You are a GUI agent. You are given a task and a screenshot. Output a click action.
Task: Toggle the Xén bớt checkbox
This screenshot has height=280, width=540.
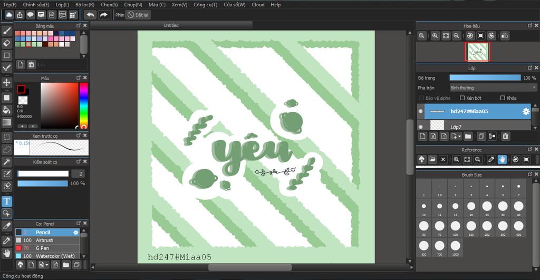462,98
